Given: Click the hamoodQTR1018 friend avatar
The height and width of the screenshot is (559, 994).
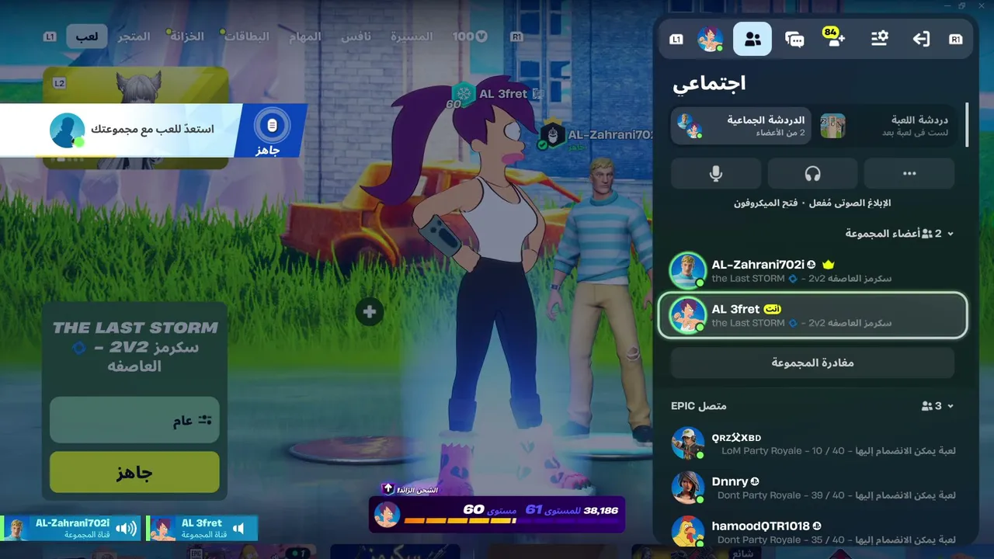Looking at the screenshot, I should click(x=688, y=532).
